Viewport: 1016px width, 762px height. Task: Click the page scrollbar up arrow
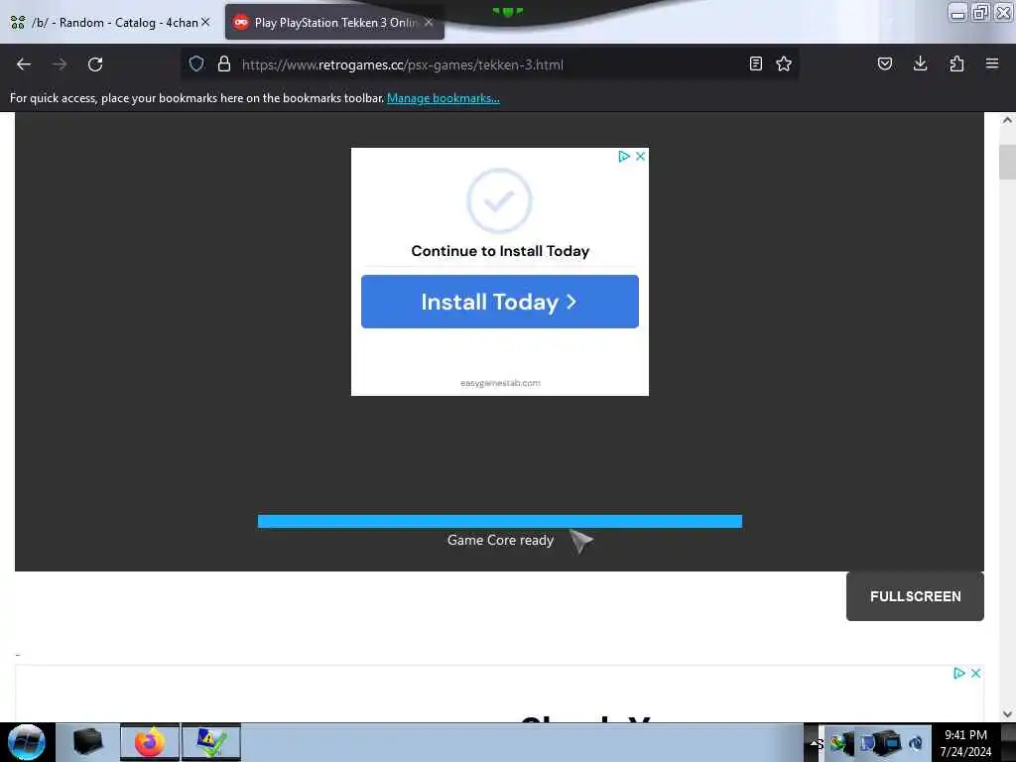click(x=1007, y=120)
